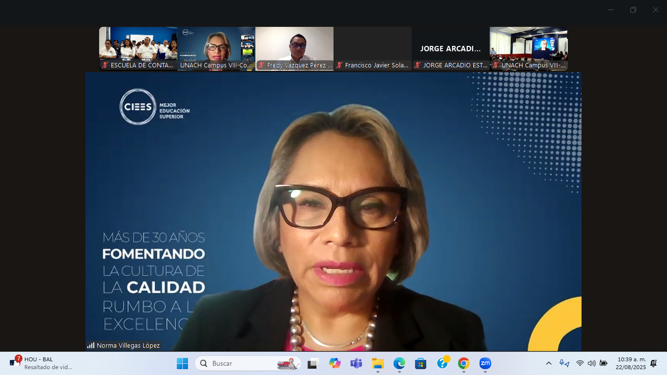667x375 pixels.
Task: Click the Task View icon
Action: [313, 363]
